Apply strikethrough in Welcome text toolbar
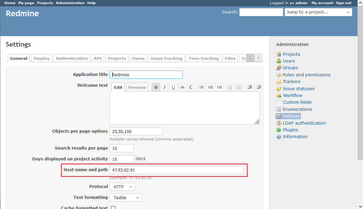 pos(182,87)
